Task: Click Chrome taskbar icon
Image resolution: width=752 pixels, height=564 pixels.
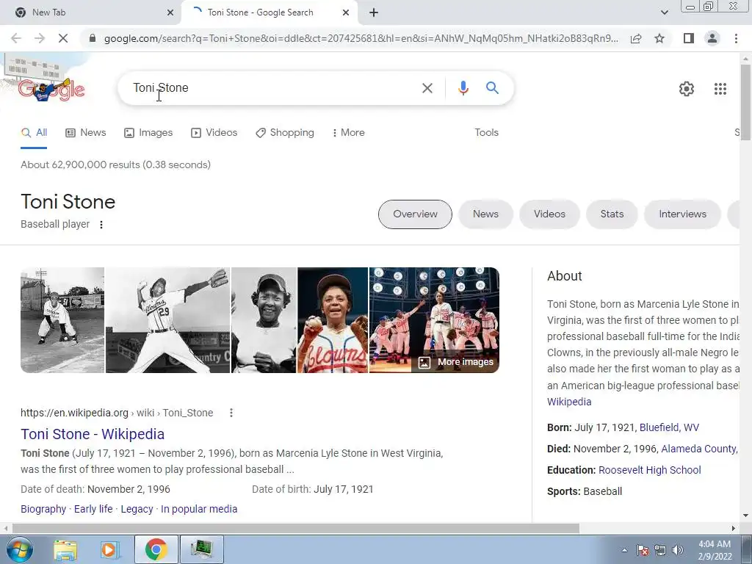Action: [156, 549]
